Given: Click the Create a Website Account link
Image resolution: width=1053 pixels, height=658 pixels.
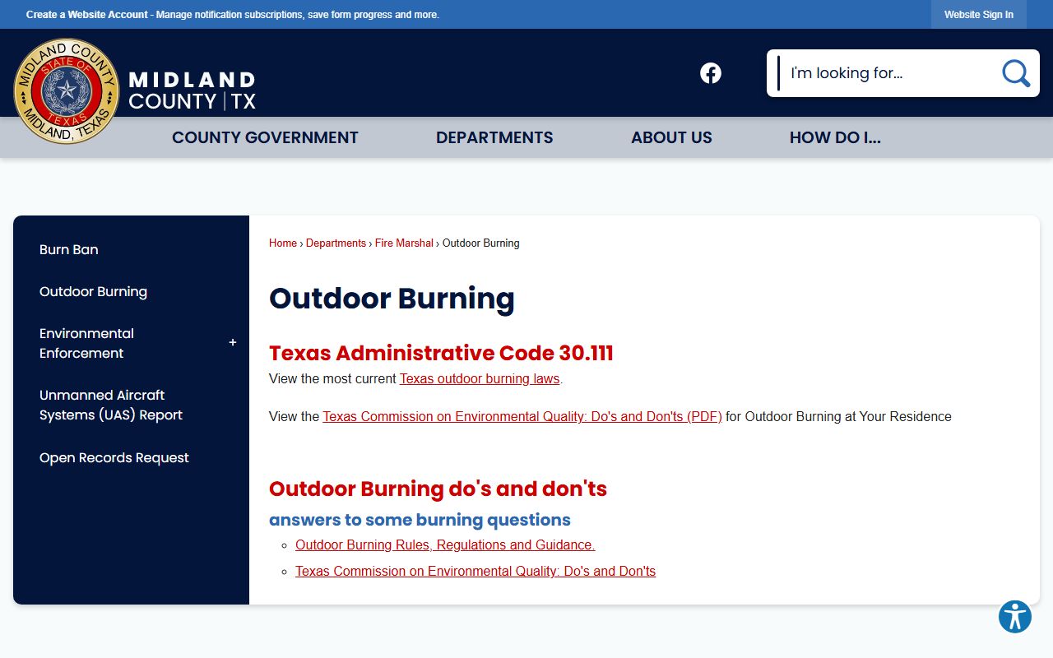Looking at the screenshot, I should tap(87, 15).
